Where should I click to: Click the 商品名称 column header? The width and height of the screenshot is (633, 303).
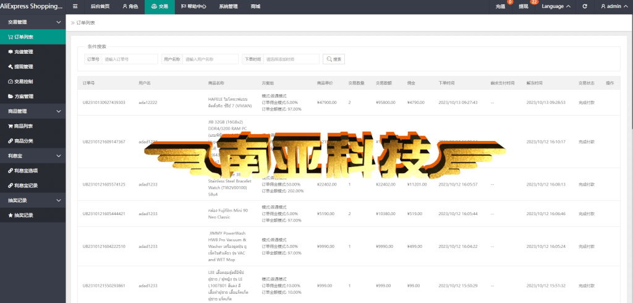point(216,83)
